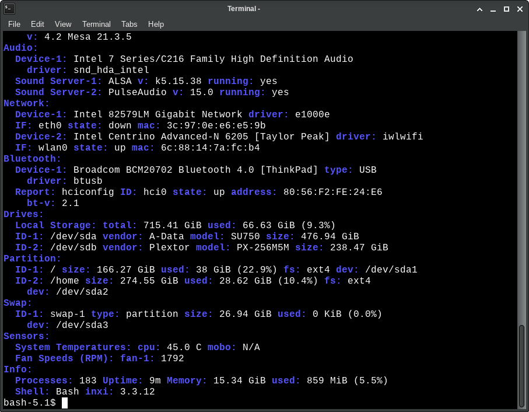Screen dimensions: 529x412
Task: Open the Help menu
Action: click(x=156, y=24)
